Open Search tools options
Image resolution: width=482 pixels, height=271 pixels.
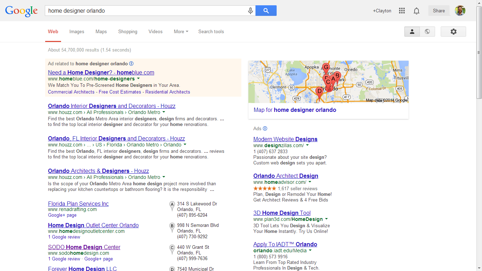211,31
